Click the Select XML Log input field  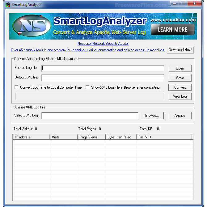[90, 116]
